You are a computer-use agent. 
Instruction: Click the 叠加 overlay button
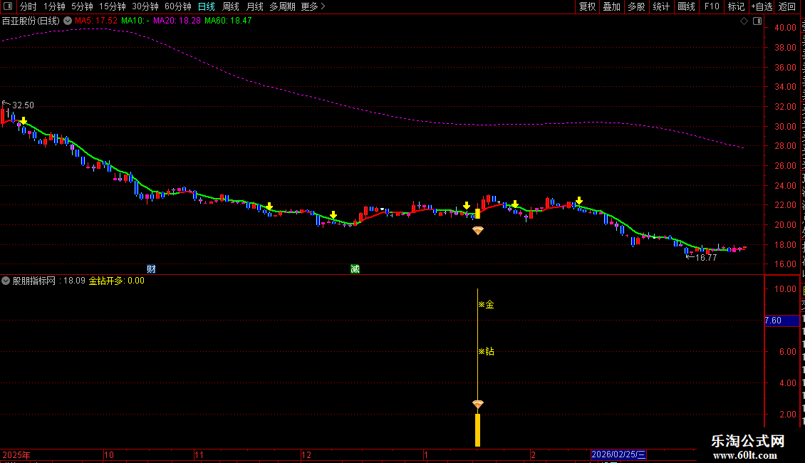point(611,6)
